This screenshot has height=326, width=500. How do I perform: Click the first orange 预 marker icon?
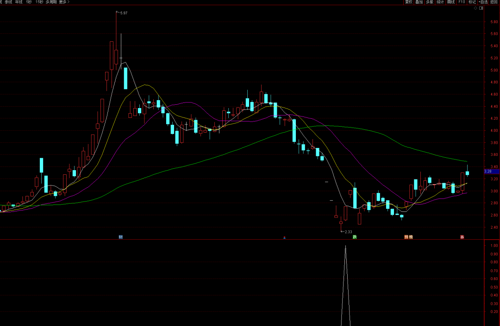click(406, 237)
